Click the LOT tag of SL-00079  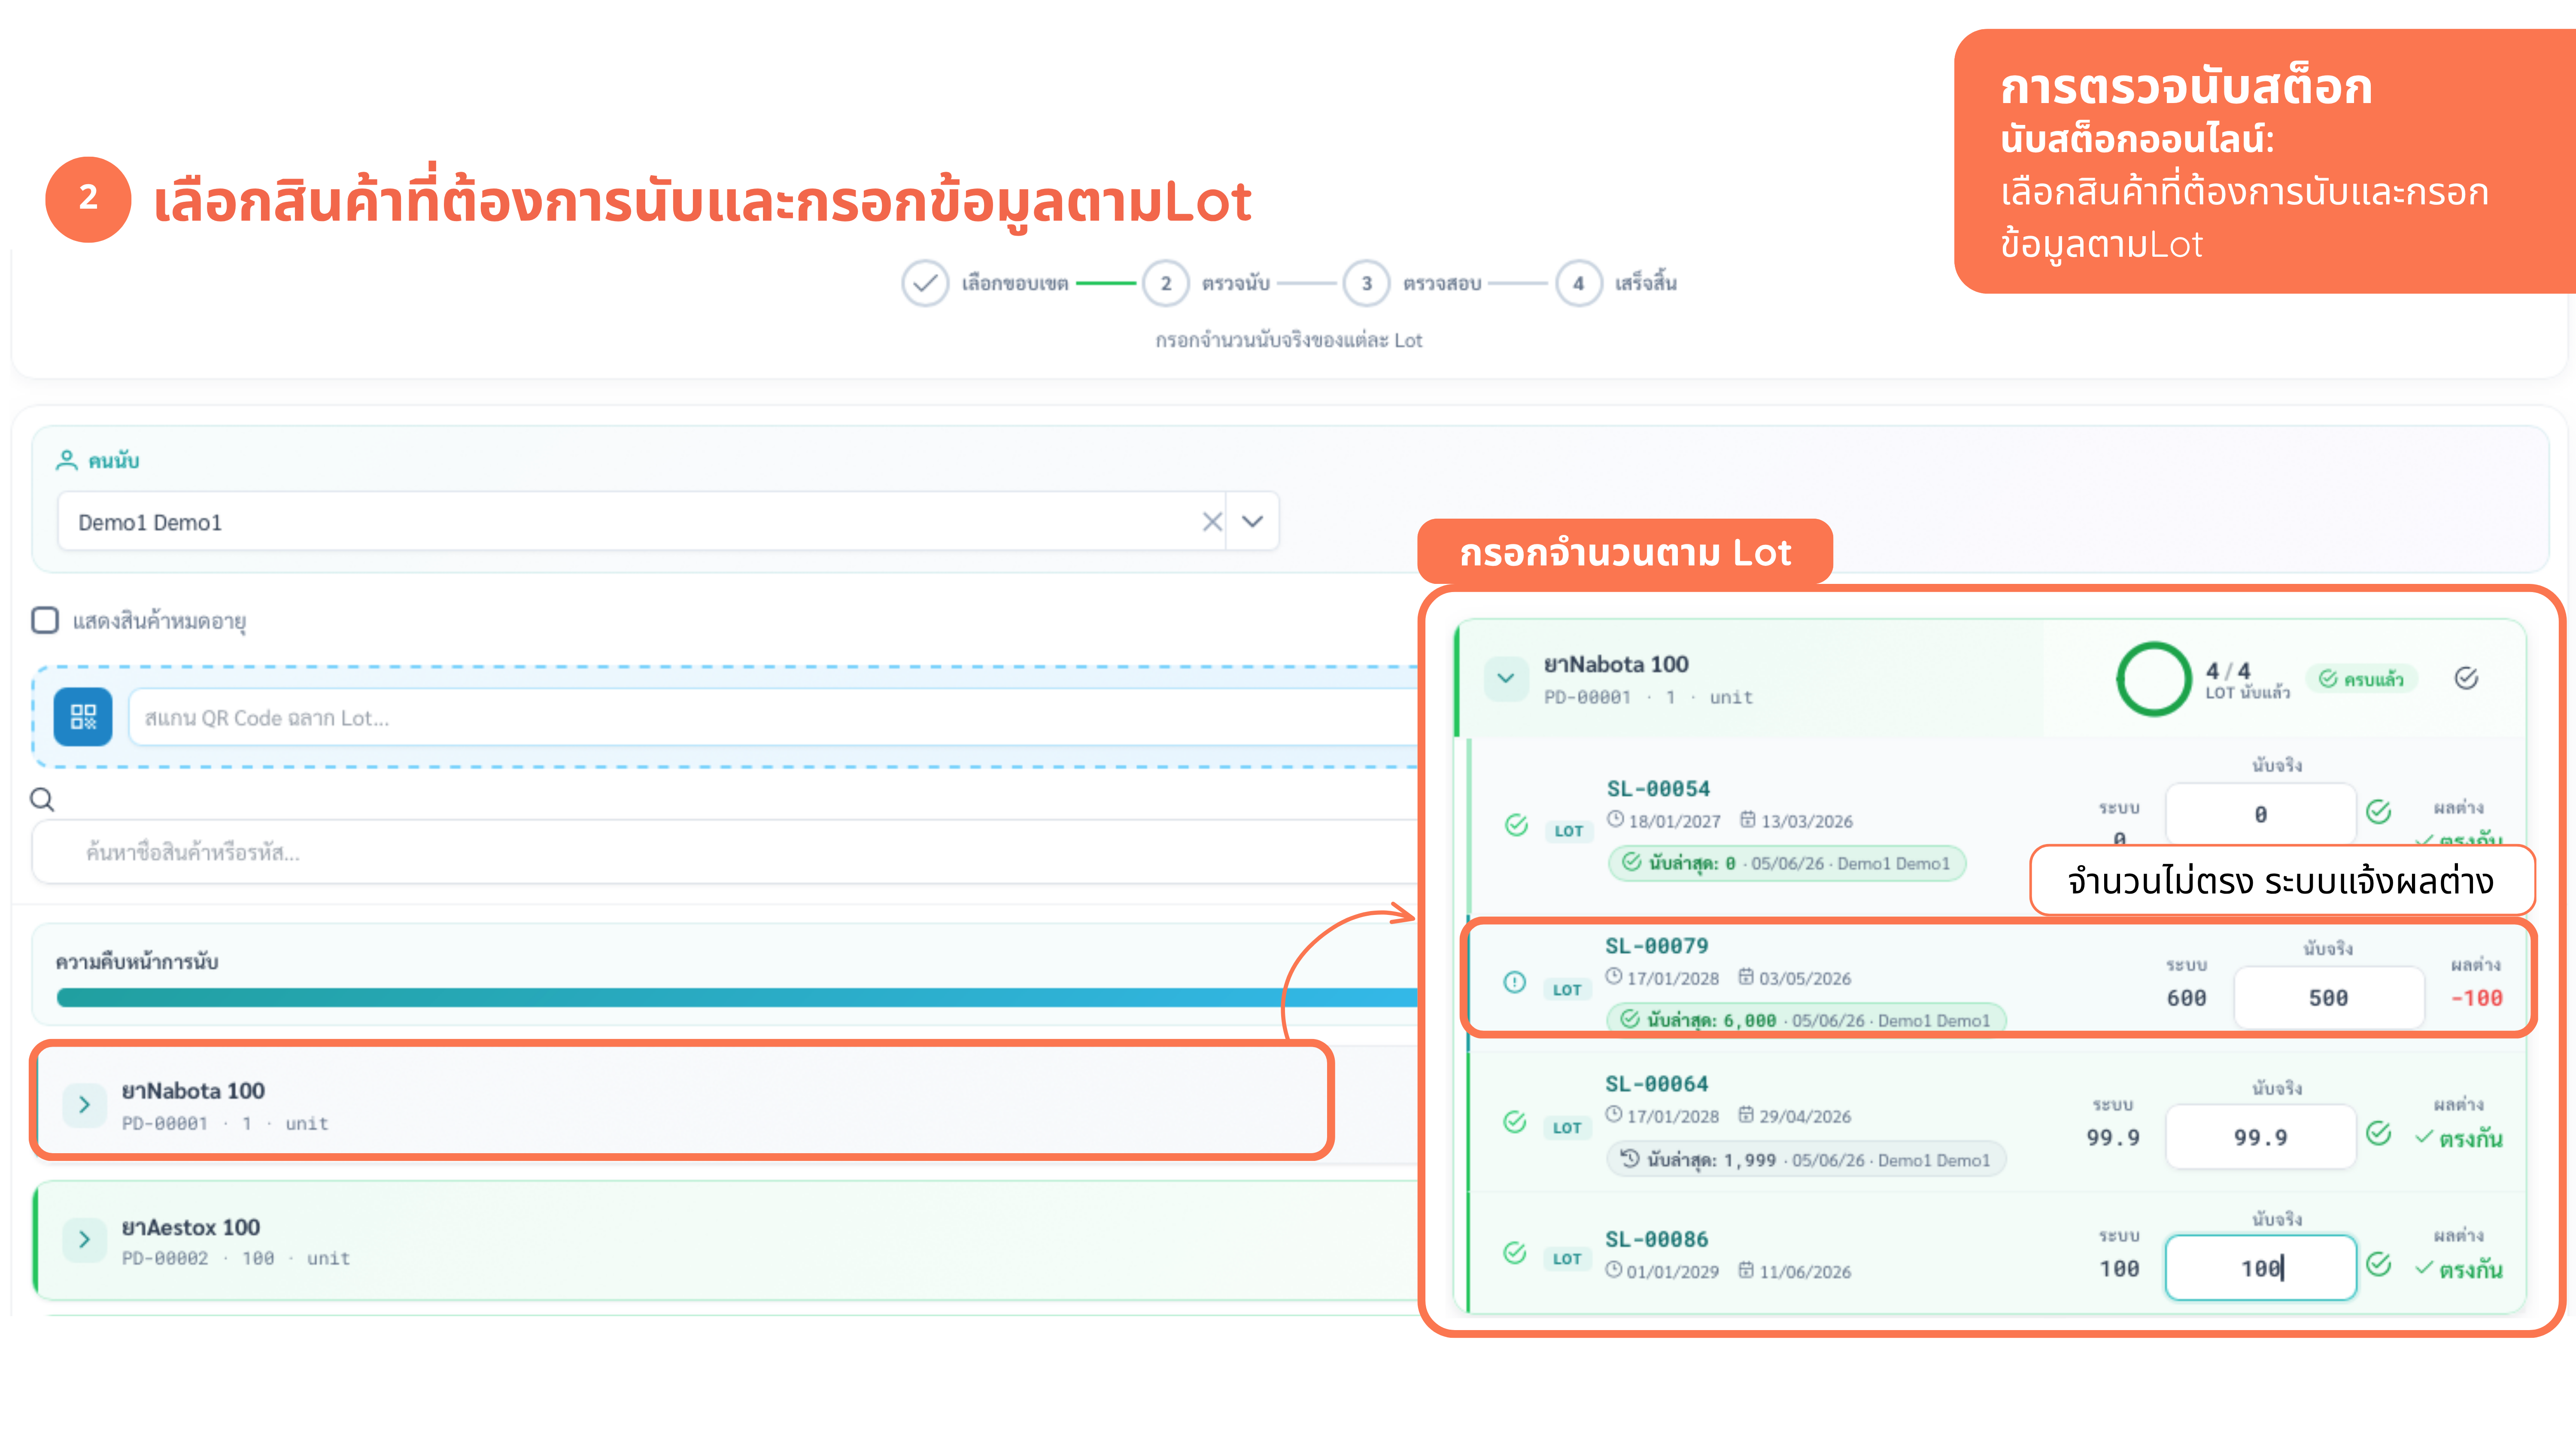[1567, 989]
